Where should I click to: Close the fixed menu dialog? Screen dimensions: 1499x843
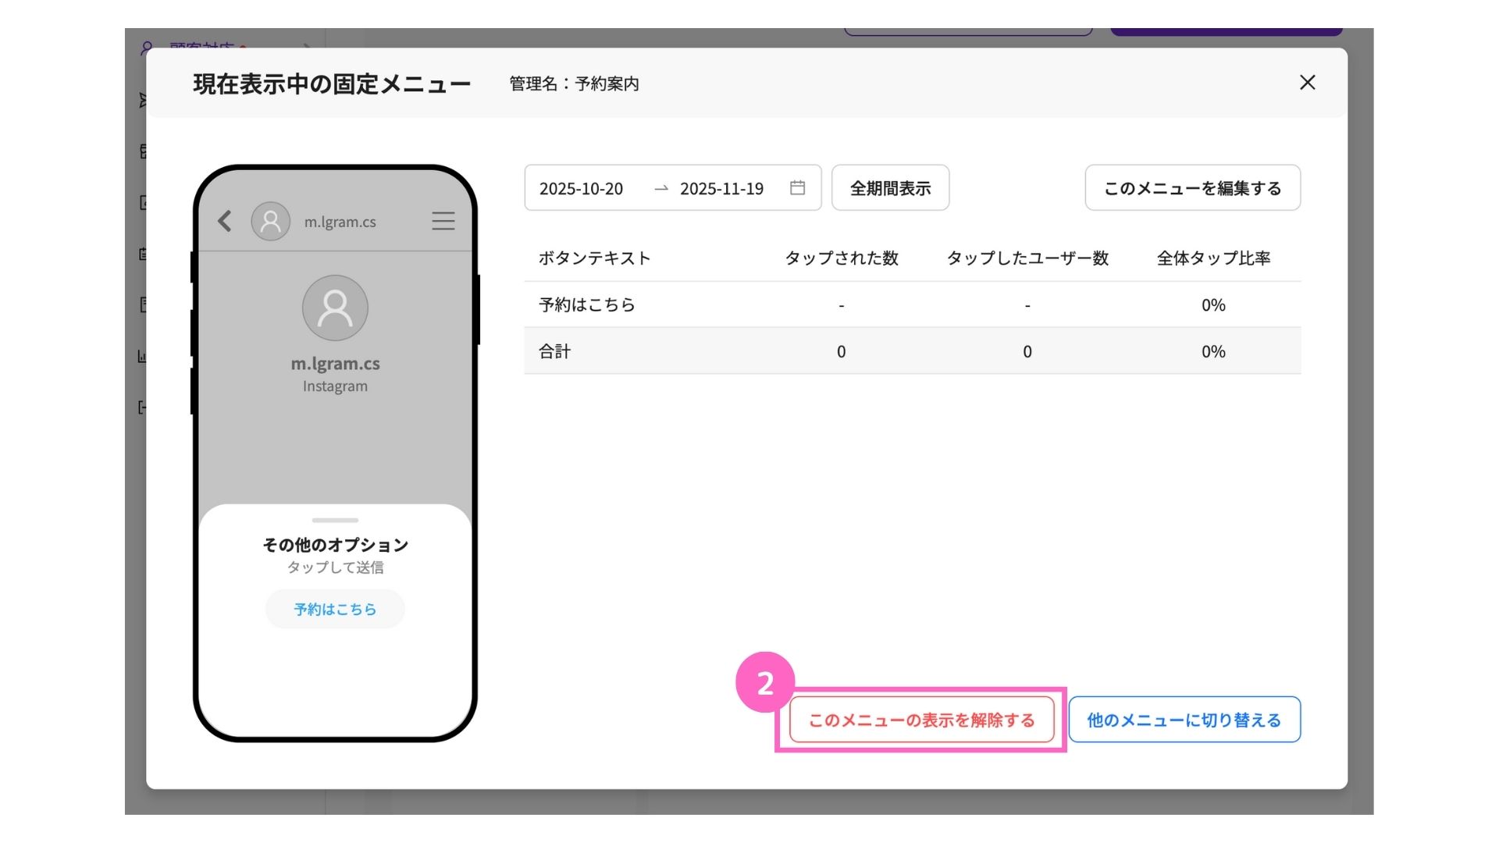pos(1307,83)
